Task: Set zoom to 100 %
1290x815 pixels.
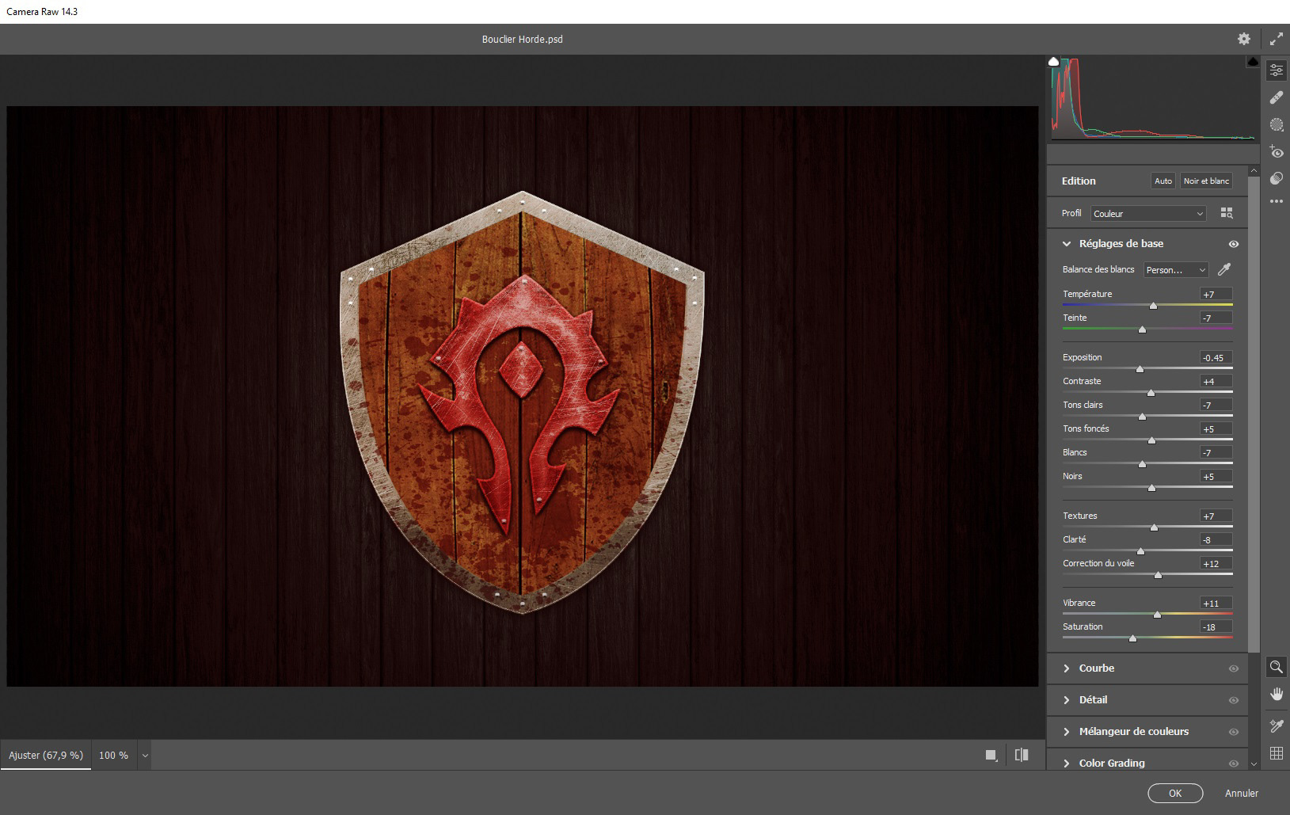Action: click(113, 756)
